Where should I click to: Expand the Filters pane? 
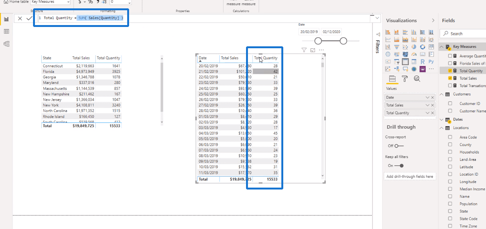[x=378, y=35]
